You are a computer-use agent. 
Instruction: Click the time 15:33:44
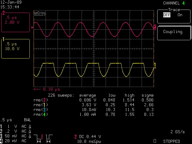10,7
